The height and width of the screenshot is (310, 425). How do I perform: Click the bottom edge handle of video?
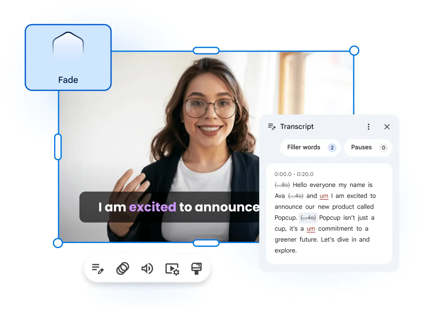point(206,243)
